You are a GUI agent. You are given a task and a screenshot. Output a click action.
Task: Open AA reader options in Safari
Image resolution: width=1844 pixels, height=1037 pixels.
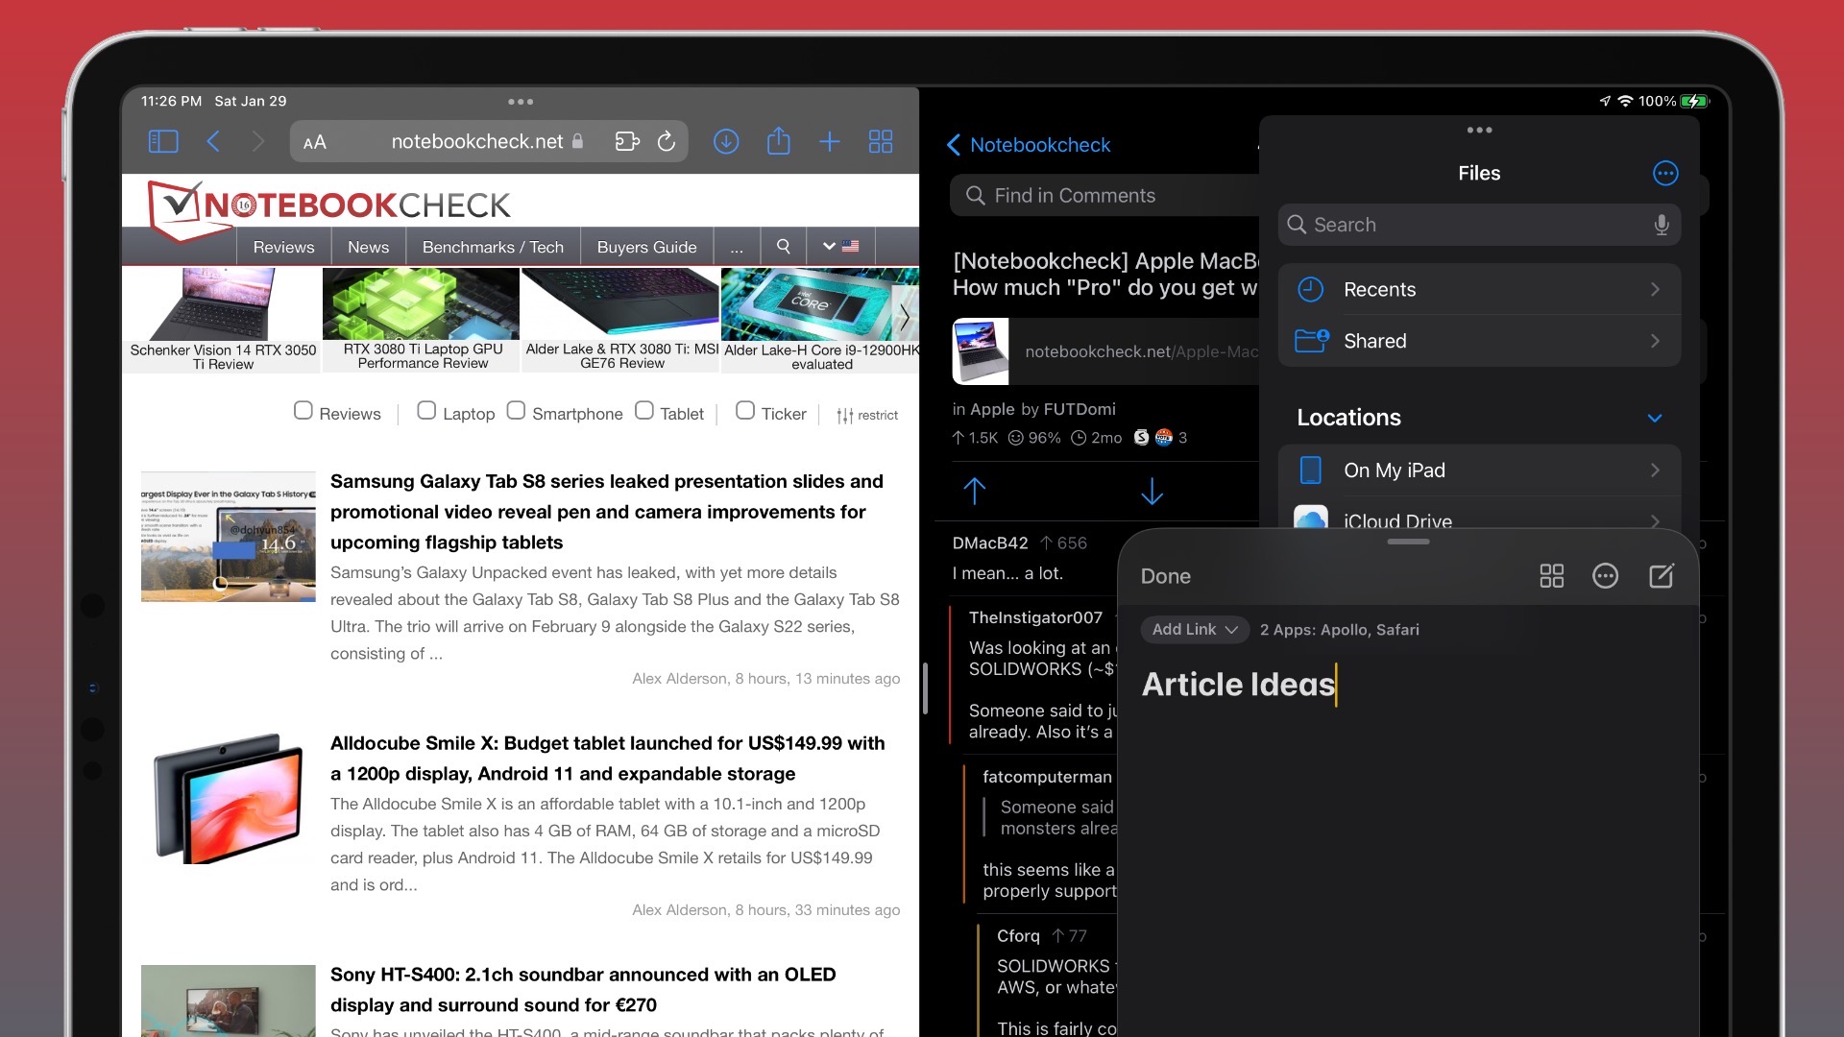[314, 143]
